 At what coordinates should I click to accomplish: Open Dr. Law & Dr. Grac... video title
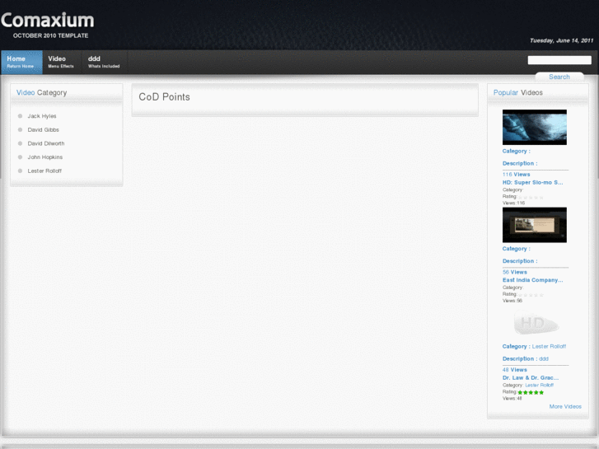pos(531,377)
